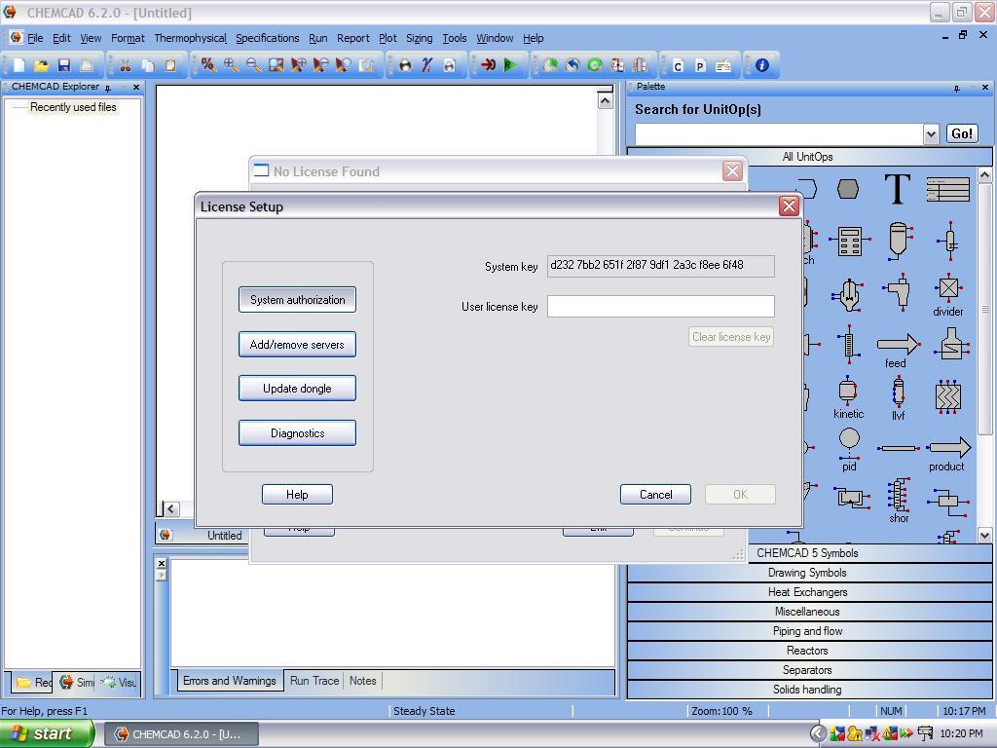This screenshot has width=997, height=748.
Task: Select the table symbol in palette
Action: click(948, 189)
